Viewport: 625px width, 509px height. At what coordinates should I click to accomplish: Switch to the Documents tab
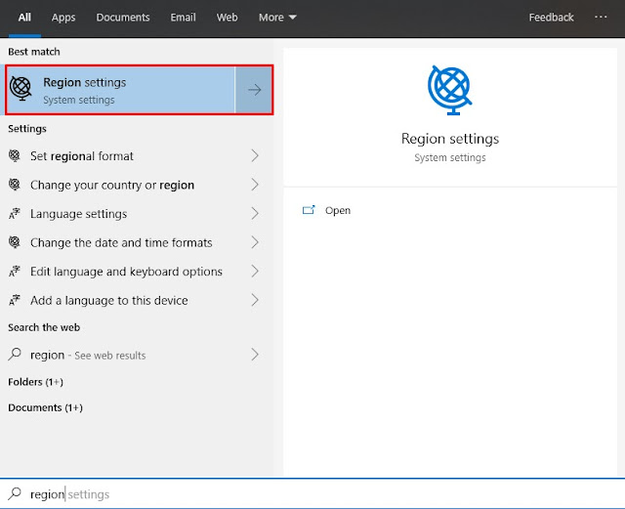point(123,18)
